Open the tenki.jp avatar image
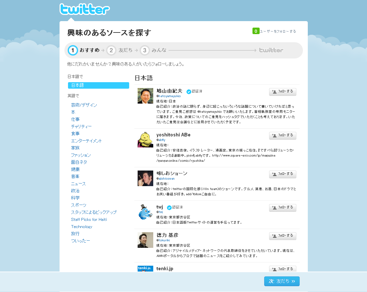367x292 pixels. [x=145, y=269]
